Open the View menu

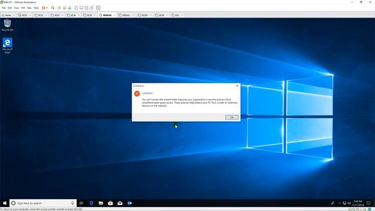click(x=16, y=8)
